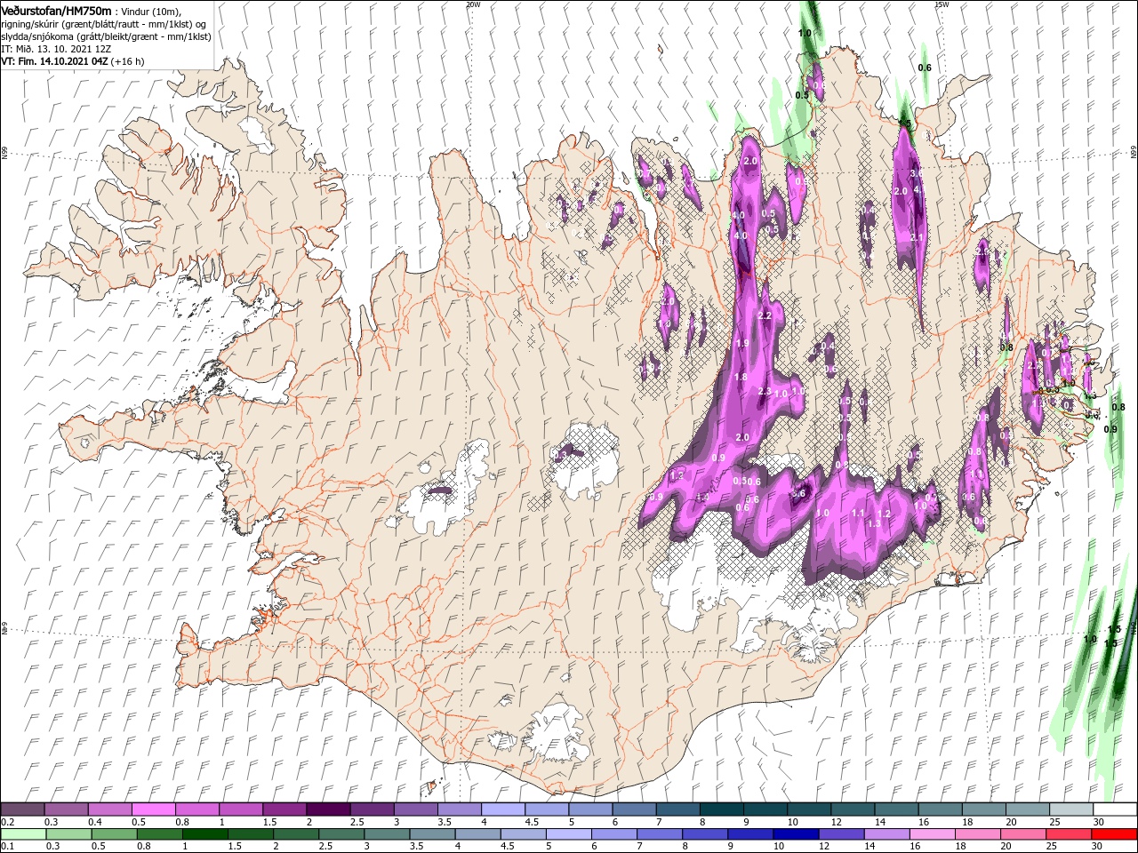Select lower legend swatch between 0.5 and 0.8
Screen dimensions: 1138x853
pyautogui.click(x=115, y=834)
